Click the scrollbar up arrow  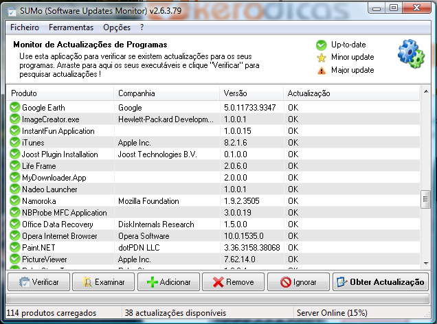(x=425, y=91)
